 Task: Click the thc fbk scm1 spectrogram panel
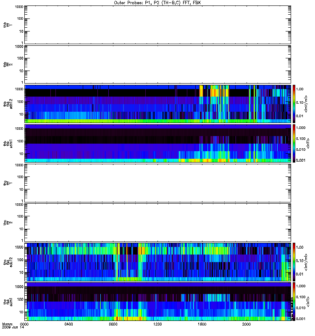coord(157,302)
